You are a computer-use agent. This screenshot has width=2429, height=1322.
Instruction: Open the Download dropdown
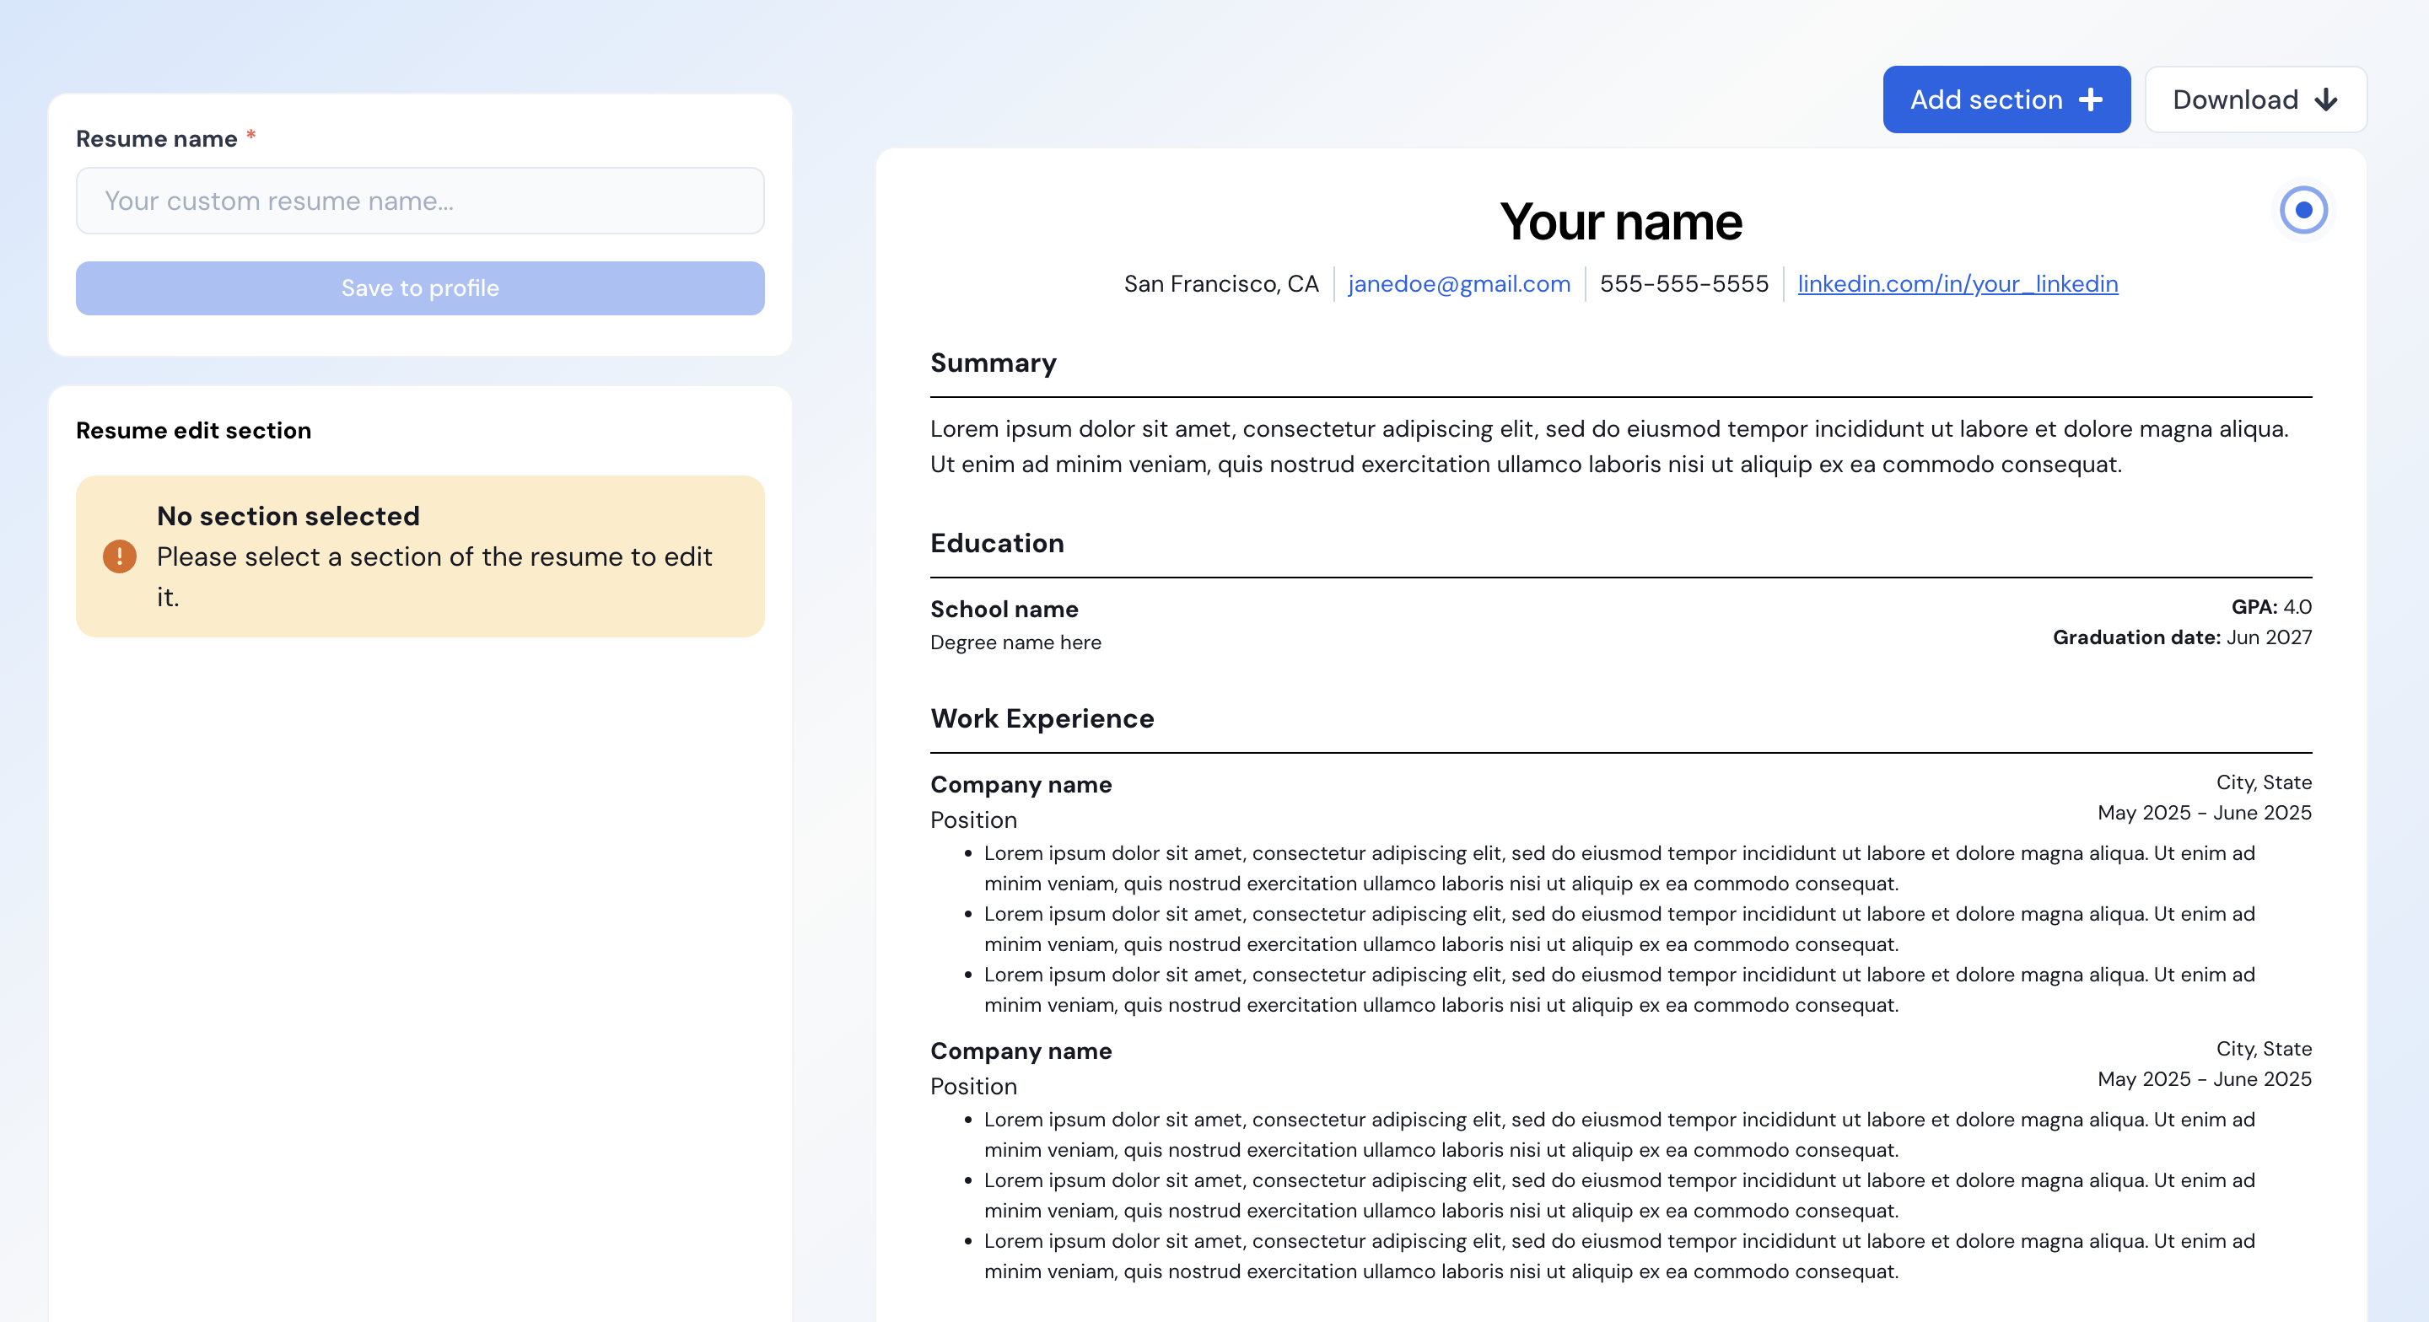tap(2254, 100)
